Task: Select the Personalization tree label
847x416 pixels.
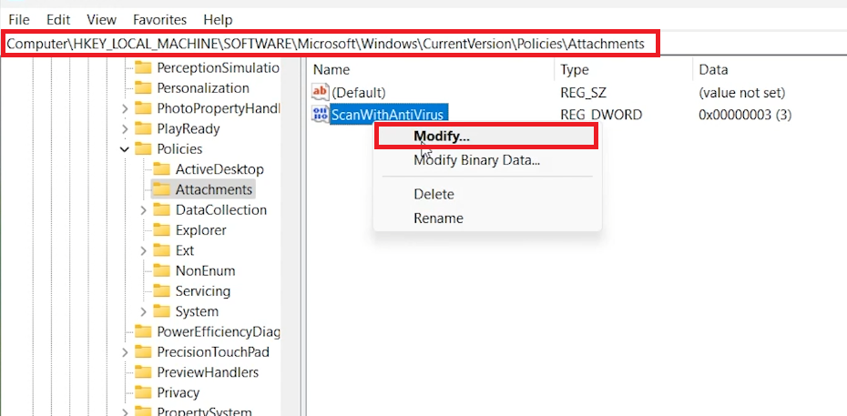Action: [203, 88]
